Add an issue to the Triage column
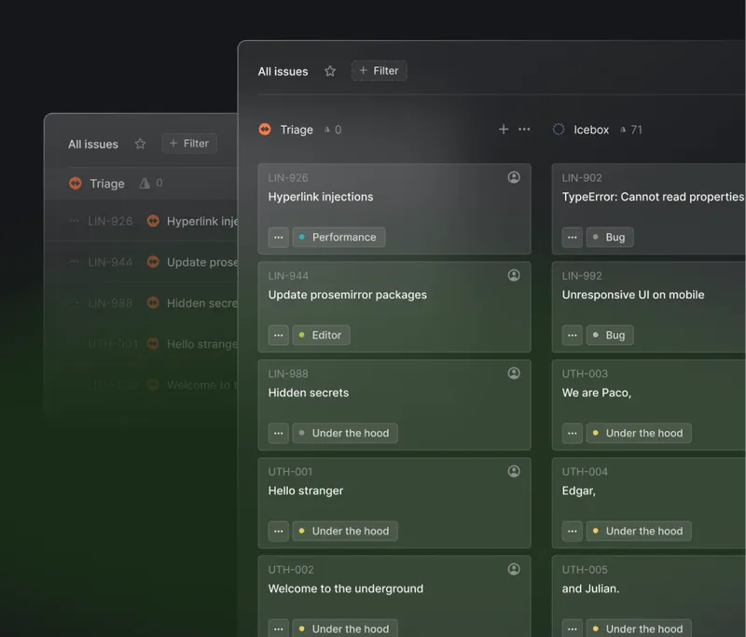 tap(504, 130)
